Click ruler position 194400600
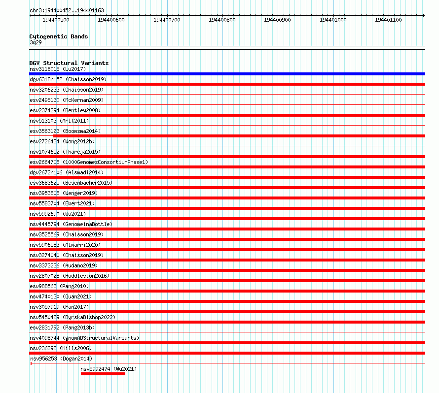The height and width of the screenshot is (393, 439). click(x=111, y=20)
